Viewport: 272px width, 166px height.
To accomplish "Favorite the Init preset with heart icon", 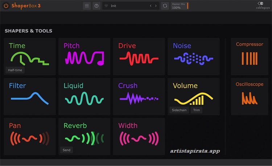I will coord(106,6).
